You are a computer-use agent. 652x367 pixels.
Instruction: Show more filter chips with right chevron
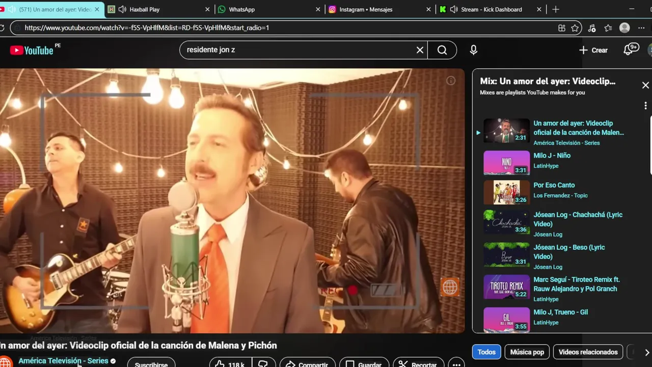(x=647, y=352)
